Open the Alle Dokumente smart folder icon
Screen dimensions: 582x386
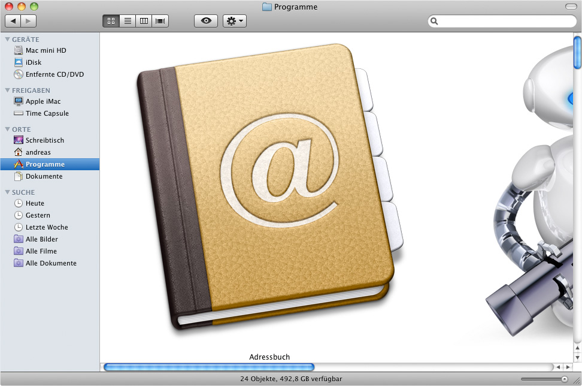click(18, 263)
